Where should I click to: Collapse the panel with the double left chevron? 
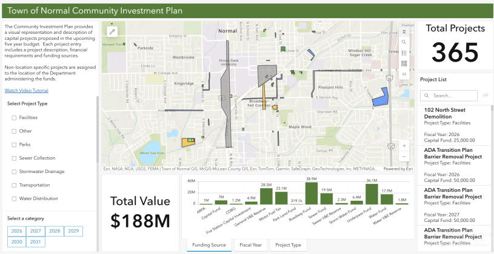(404, 74)
